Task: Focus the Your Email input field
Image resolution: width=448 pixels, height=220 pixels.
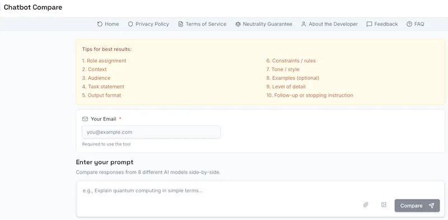Action: pos(151,132)
